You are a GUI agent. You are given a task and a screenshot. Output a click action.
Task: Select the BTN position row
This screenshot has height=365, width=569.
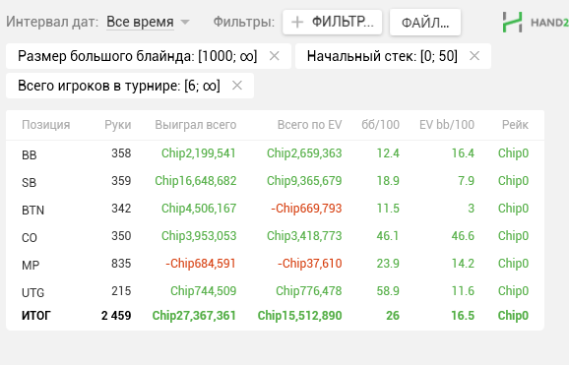(275, 209)
